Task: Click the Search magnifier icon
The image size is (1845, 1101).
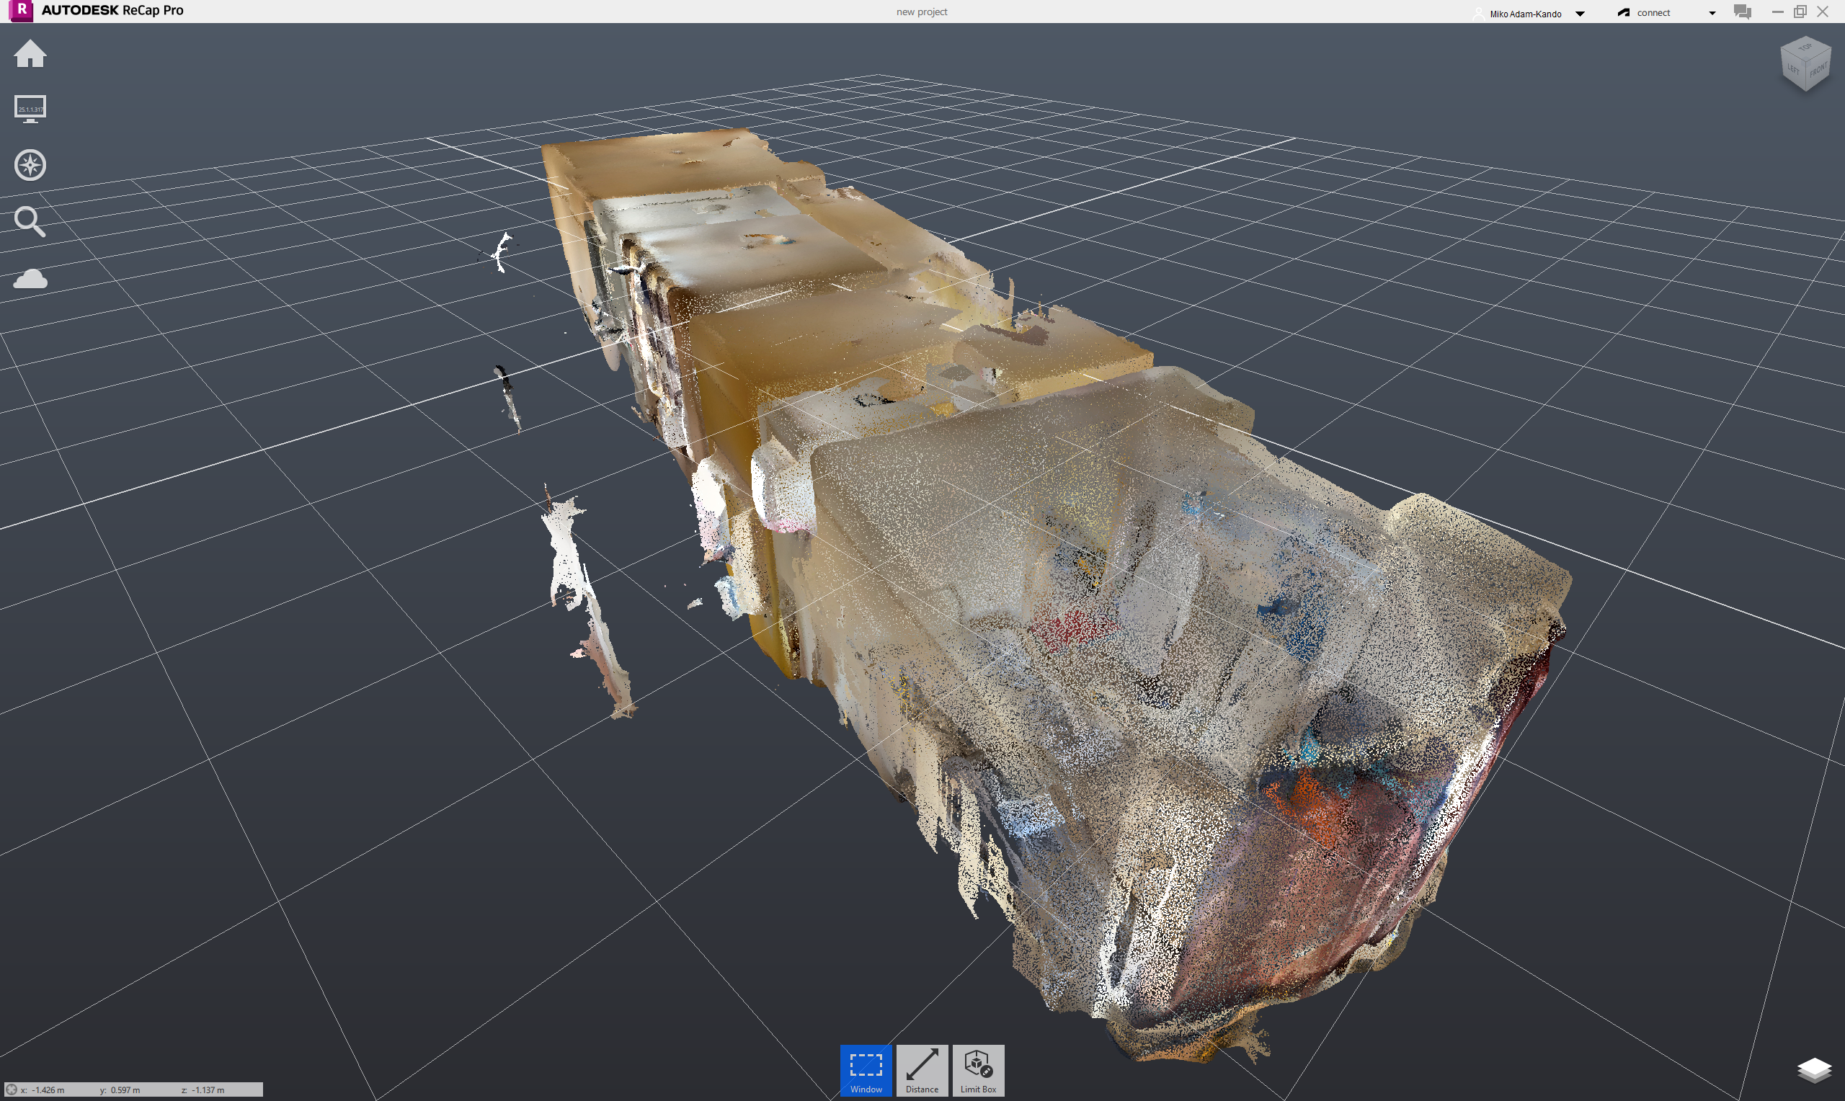Action: point(30,221)
